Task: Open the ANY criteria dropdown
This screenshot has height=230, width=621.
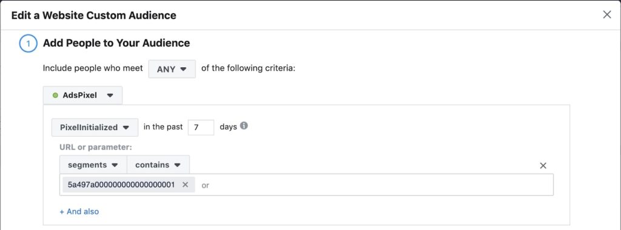Action: (x=172, y=69)
